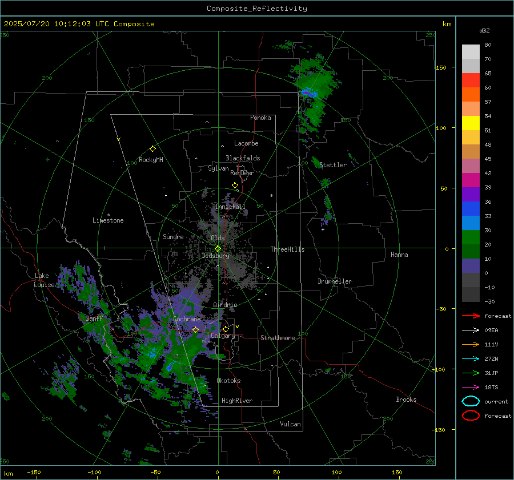Click the Composite_Reflectivity title text
This screenshot has height=480, width=514.
tap(256, 9)
